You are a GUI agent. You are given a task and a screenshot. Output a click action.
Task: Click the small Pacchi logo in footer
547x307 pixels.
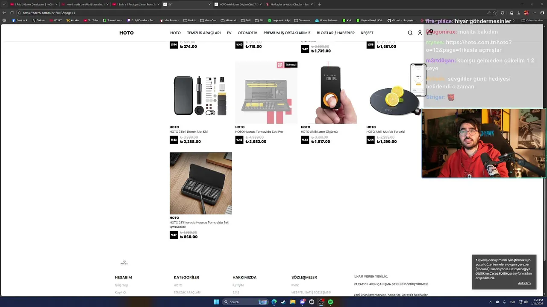coord(124,263)
